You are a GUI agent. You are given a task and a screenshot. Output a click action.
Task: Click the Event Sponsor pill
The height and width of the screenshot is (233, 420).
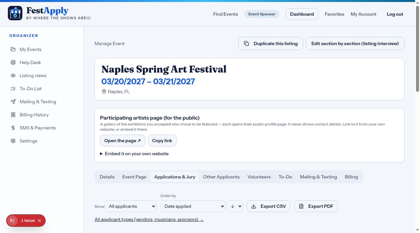(x=262, y=14)
